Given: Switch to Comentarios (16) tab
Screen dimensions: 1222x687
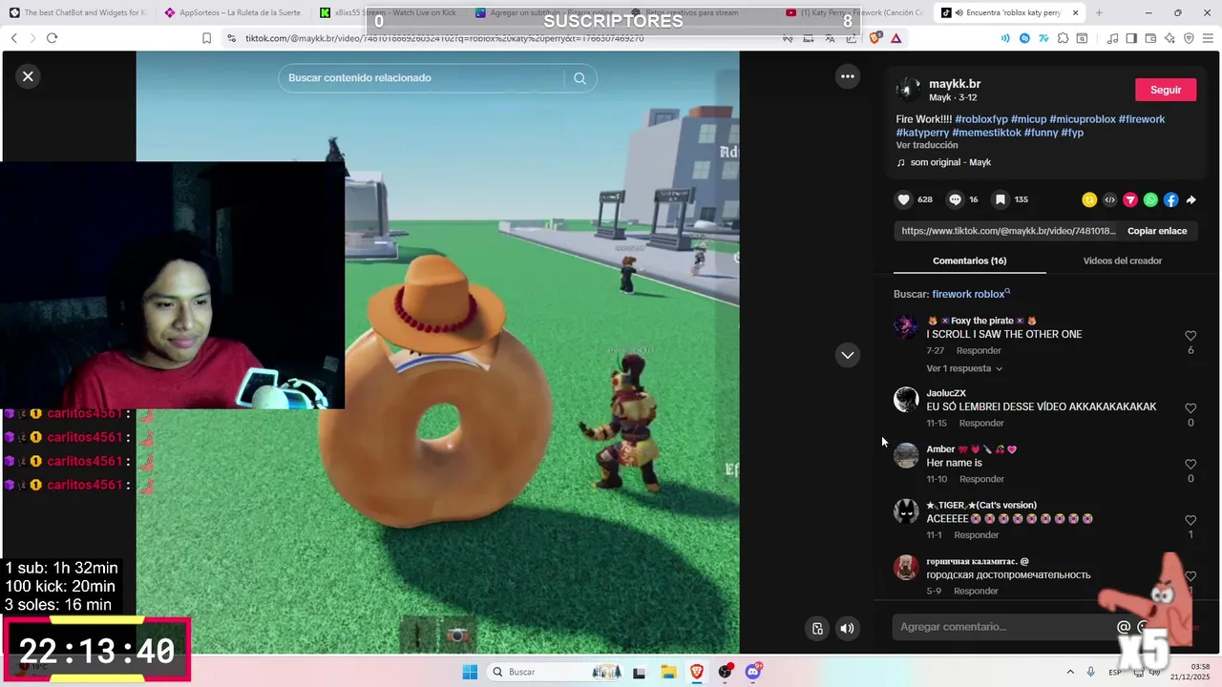Looking at the screenshot, I should 969,260.
